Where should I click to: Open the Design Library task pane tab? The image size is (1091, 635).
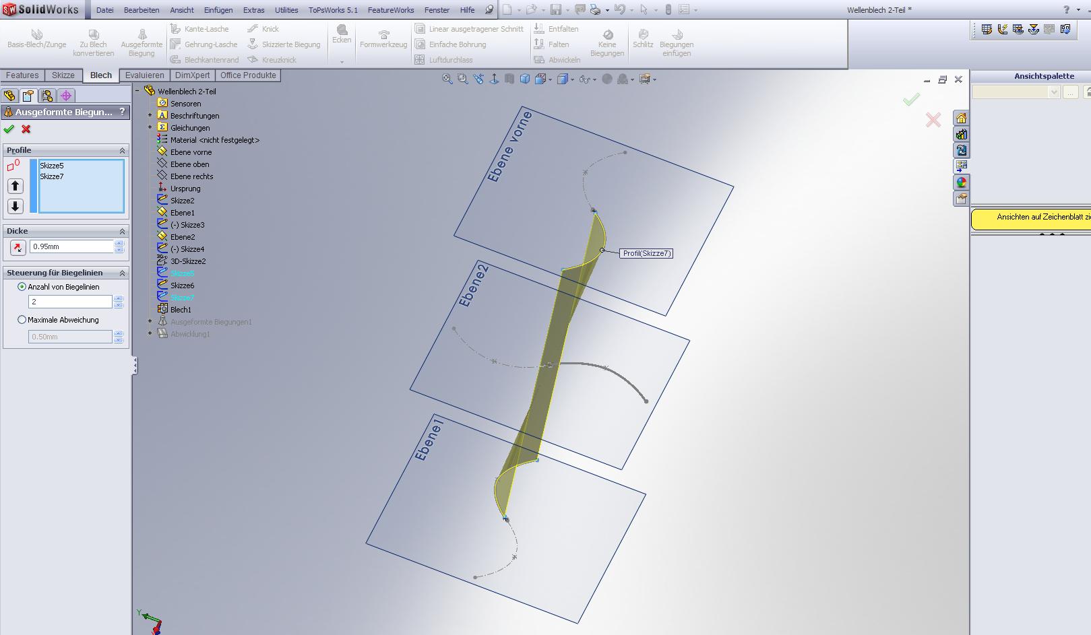point(961,135)
